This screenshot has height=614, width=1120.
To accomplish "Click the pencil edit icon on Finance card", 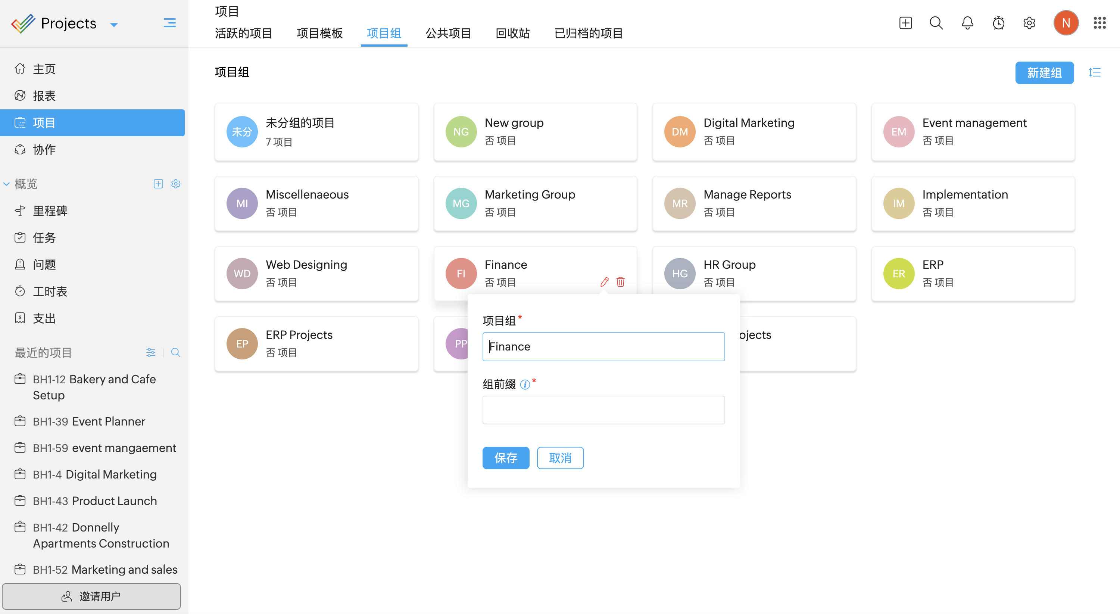I will [604, 282].
